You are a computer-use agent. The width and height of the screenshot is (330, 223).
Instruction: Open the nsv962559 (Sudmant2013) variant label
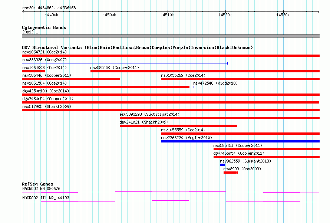tap(245, 161)
